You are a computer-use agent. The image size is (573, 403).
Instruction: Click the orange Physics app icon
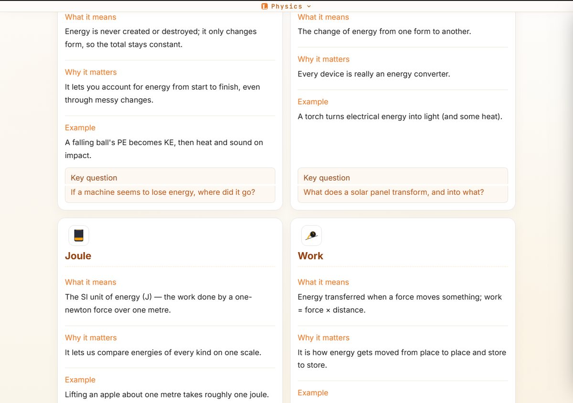[x=265, y=6]
